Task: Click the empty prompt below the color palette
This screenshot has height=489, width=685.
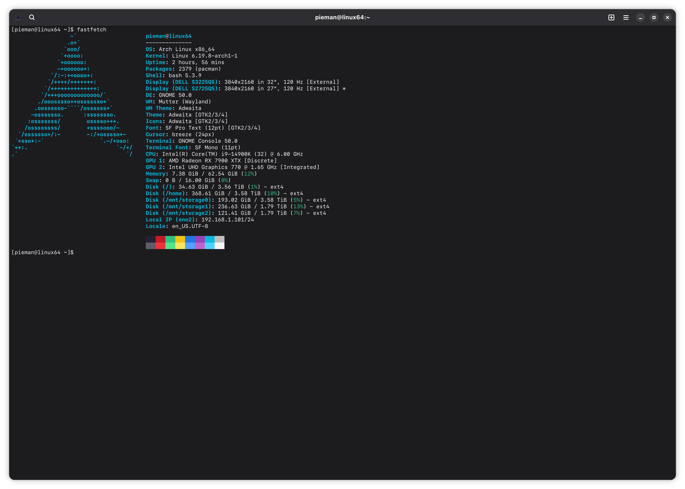Action: [x=43, y=252]
